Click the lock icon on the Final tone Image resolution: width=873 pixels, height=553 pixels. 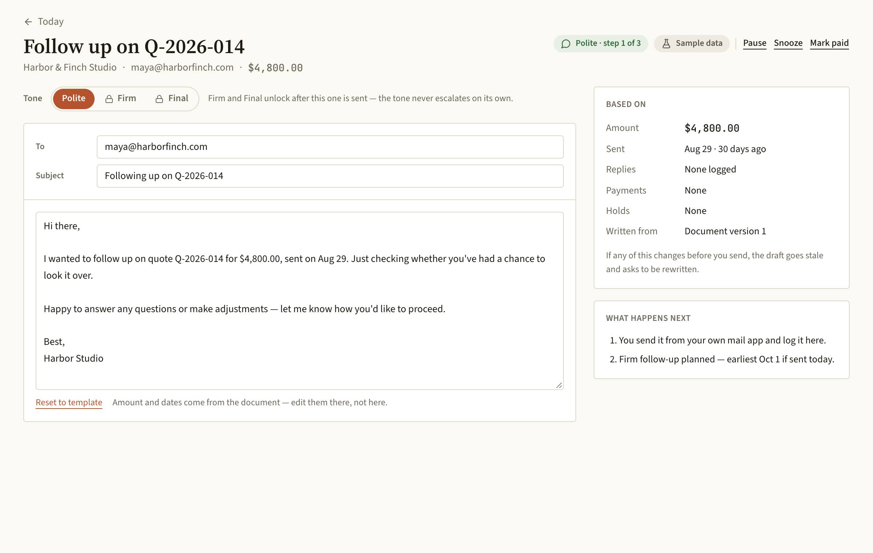(x=159, y=99)
